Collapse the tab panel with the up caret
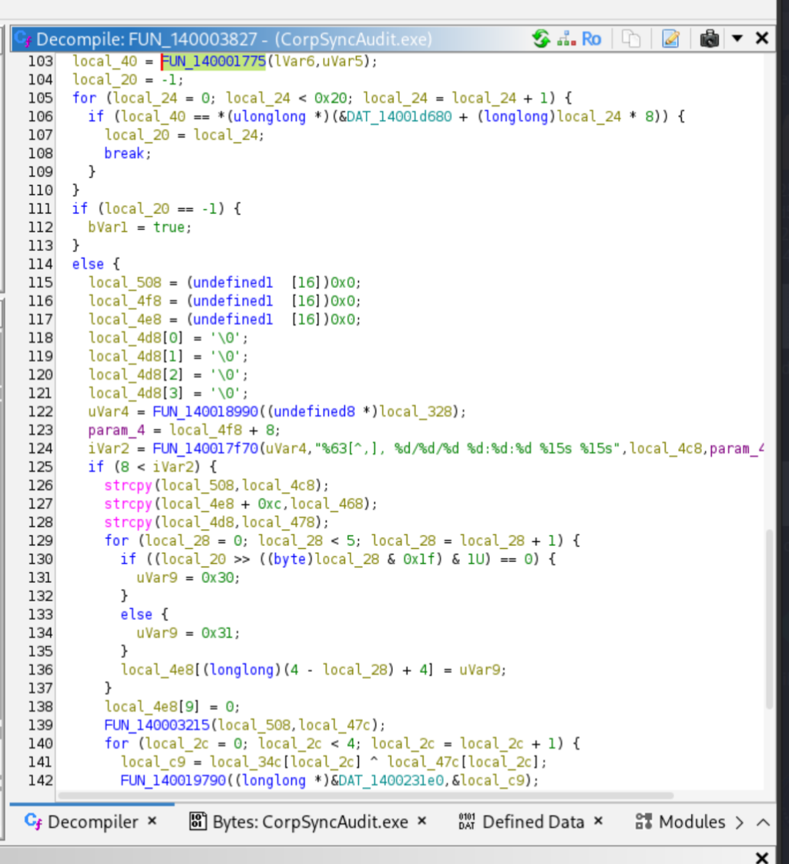Image resolution: width=789 pixels, height=864 pixels. point(763,822)
